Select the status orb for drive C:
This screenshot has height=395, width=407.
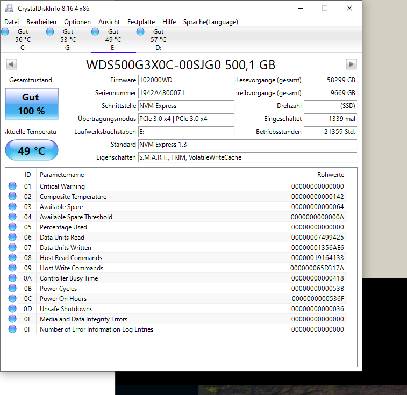[x=5, y=32]
